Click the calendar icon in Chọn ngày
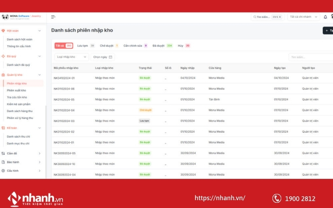The height and width of the screenshot is (208, 333). tap(111, 57)
